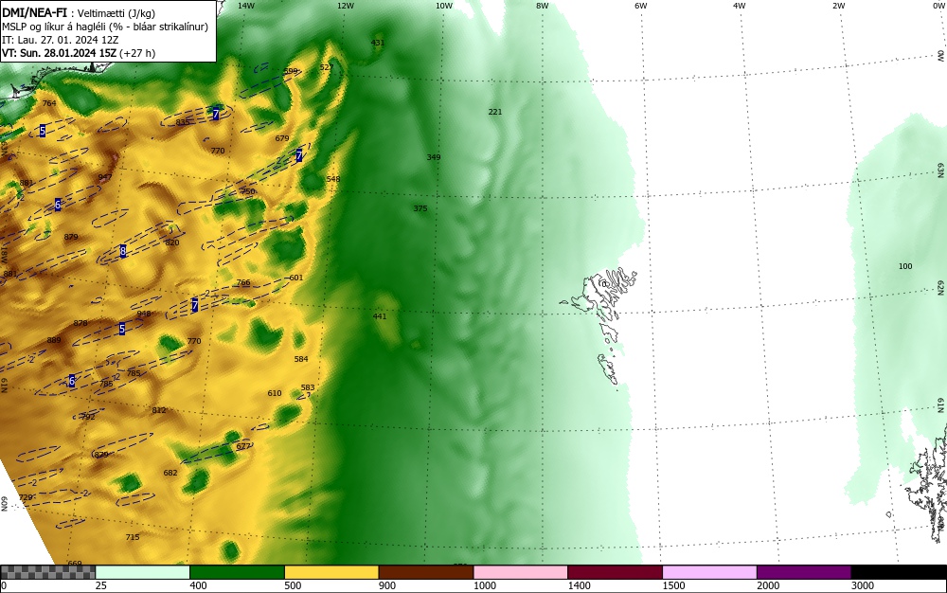The height and width of the screenshot is (593, 947).
Task: Click the map value '584'
Action: [301, 359]
